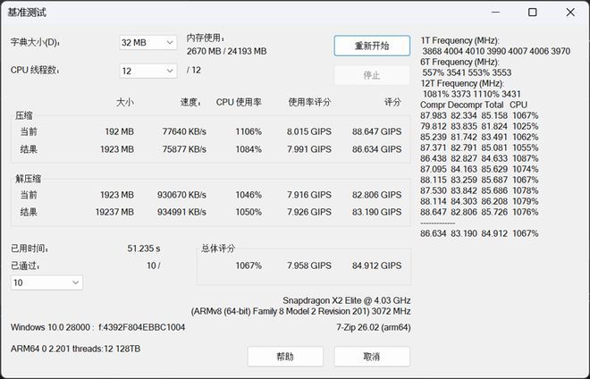This screenshot has height=379, width=590.
Task: Click the log summary row 86.634 83.190 84.912
Action: point(479,233)
